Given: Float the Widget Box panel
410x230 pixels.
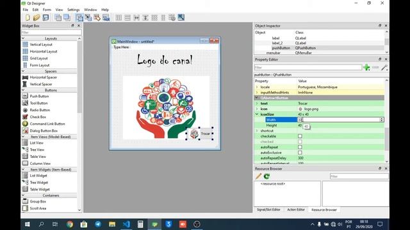Looking at the screenshot, I should [x=72, y=26].
